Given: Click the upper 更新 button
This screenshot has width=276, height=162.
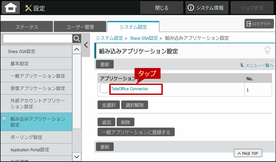Looking at the screenshot, I should pyautogui.click(x=105, y=64).
